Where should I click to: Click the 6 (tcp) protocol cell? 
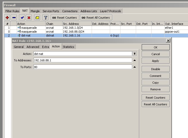[x=115, y=35]
